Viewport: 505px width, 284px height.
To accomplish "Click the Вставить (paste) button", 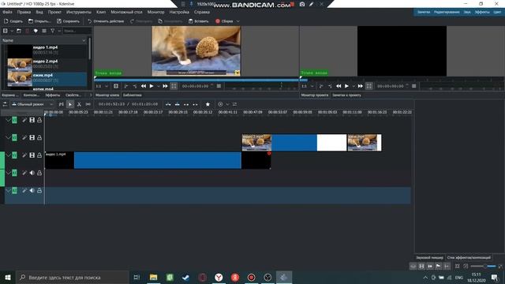I will [199, 21].
